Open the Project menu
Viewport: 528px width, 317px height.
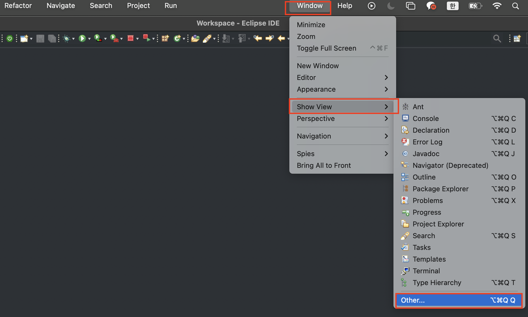pyautogui.click(x=138, y=6)
